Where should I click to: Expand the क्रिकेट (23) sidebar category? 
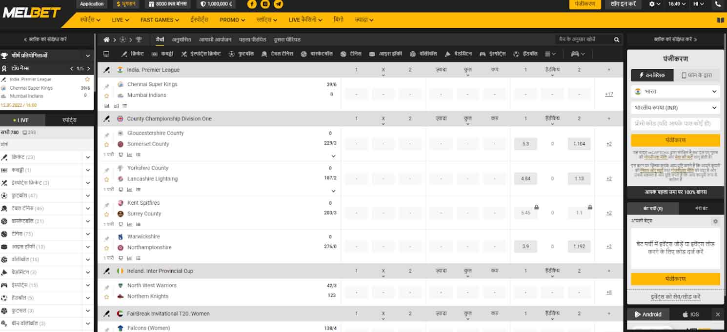(88, 157)
